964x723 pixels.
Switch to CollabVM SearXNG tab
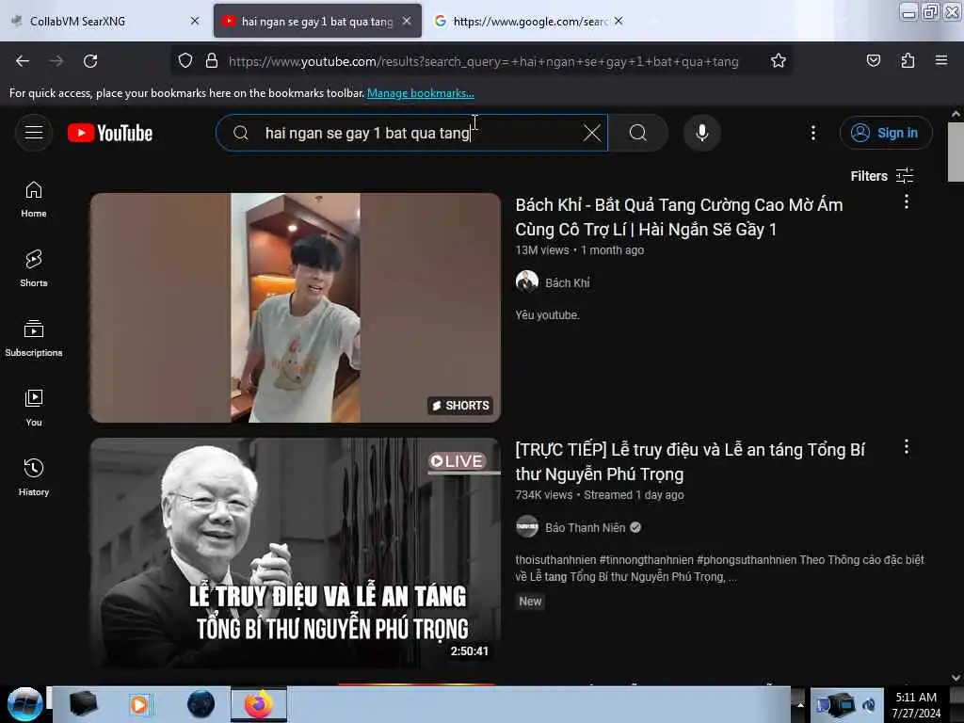pos(104,21)
